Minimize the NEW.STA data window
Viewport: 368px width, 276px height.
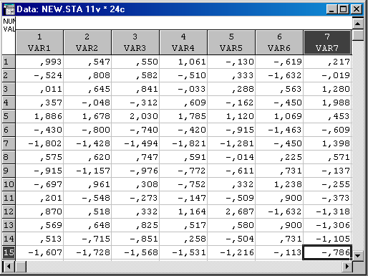[331, 9]
